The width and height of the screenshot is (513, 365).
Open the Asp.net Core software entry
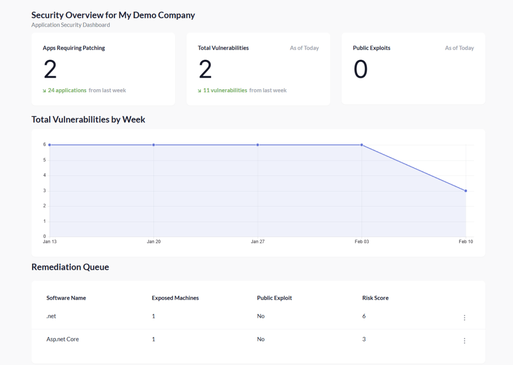63,339
